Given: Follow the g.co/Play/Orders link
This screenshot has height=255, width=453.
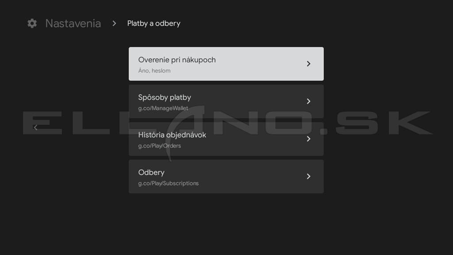Looking at the screenshot, I should (159, 146).
